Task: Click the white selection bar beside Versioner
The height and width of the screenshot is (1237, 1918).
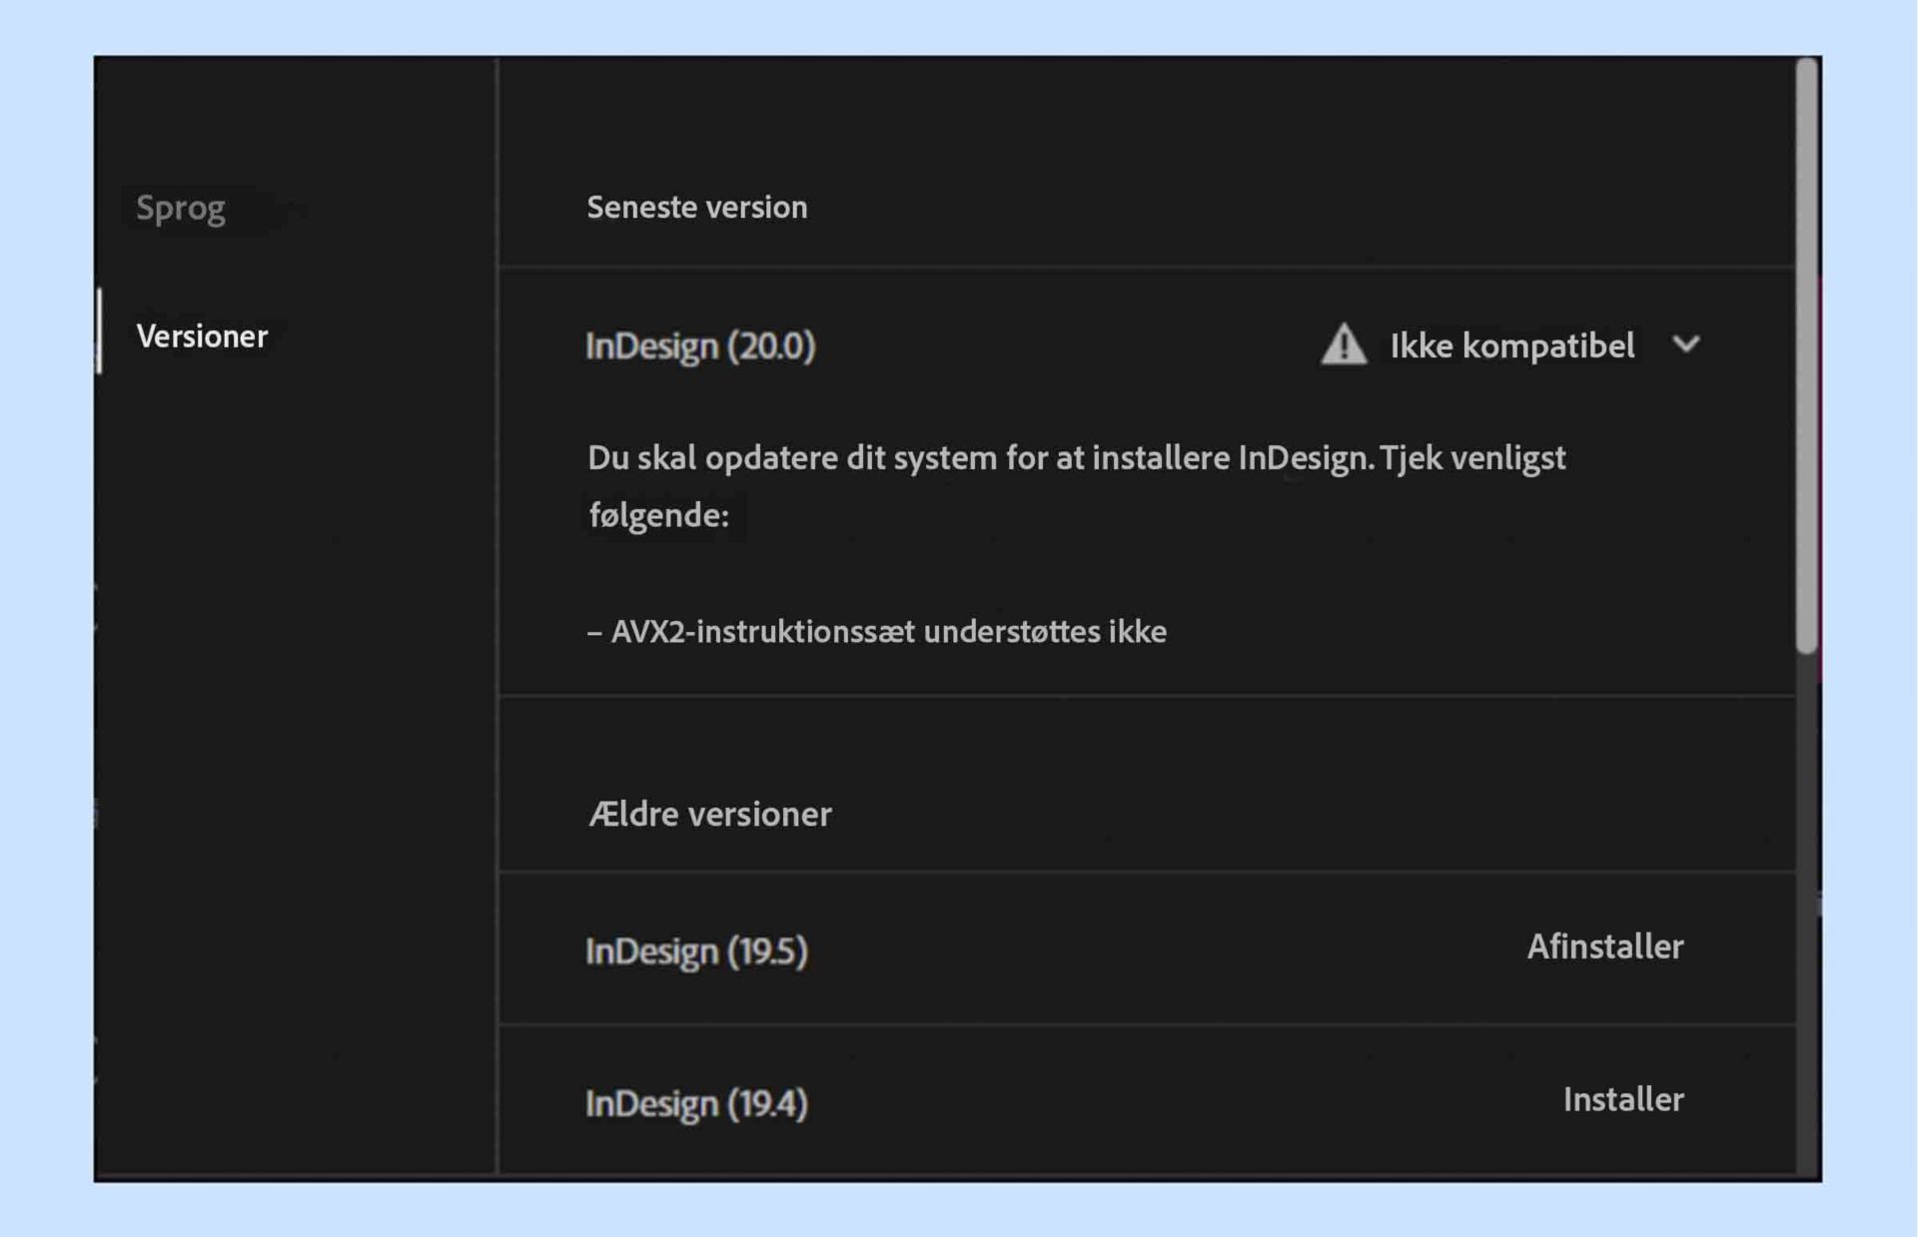Action: coord(99,331)
